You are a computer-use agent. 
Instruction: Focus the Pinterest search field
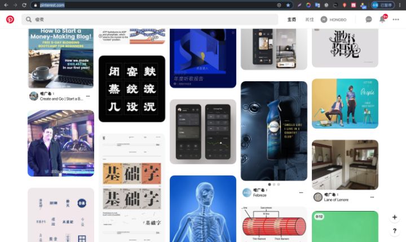[149, 19]
